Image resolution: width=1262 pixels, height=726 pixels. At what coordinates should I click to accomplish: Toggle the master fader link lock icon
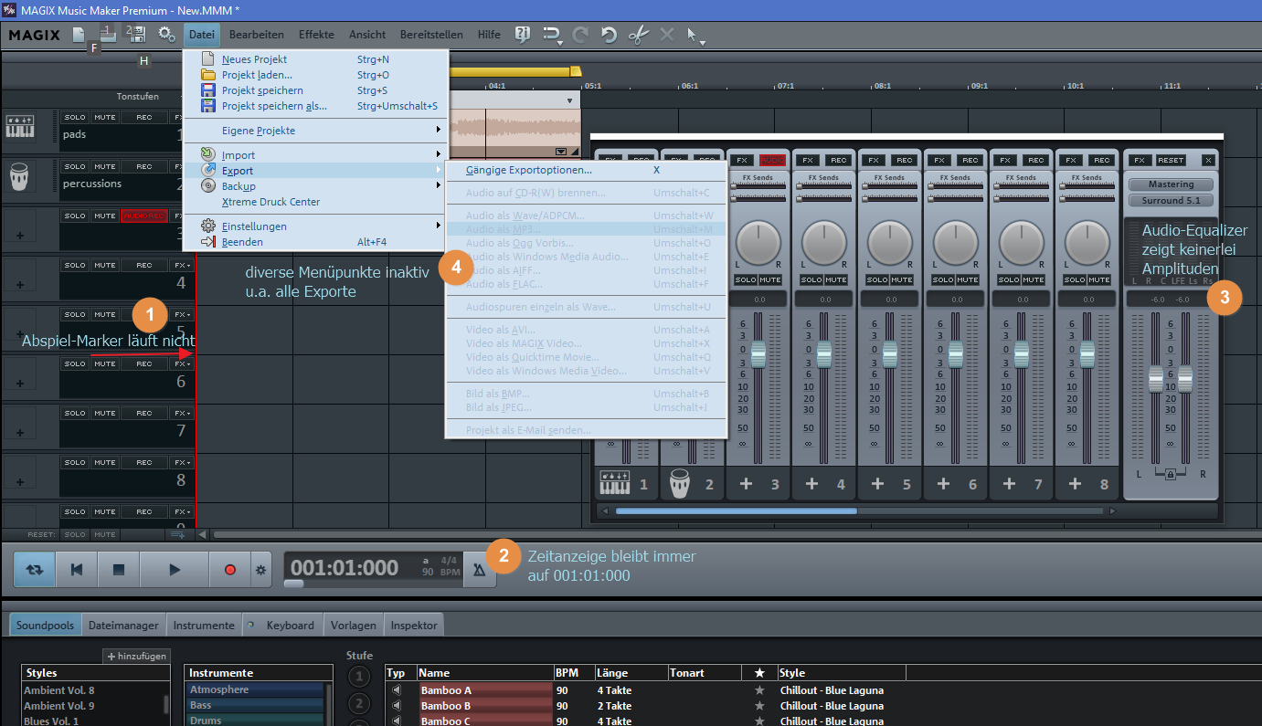click(x=1170, y=475)
